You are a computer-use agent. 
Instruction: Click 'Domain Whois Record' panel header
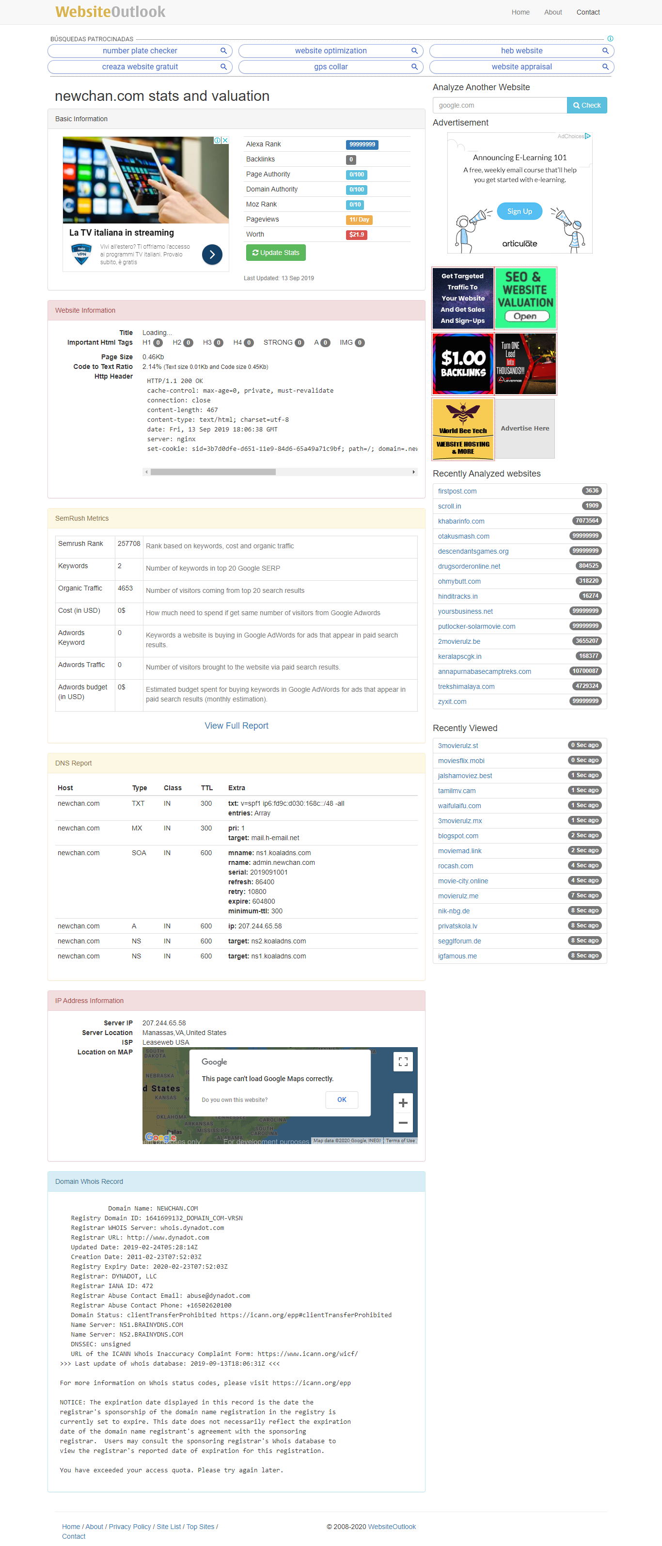(236, 1181)
